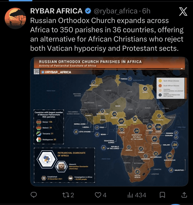Screen dimensions: 193x205
Task: Open RYBAR AFRICA account name
Action: 56,11
